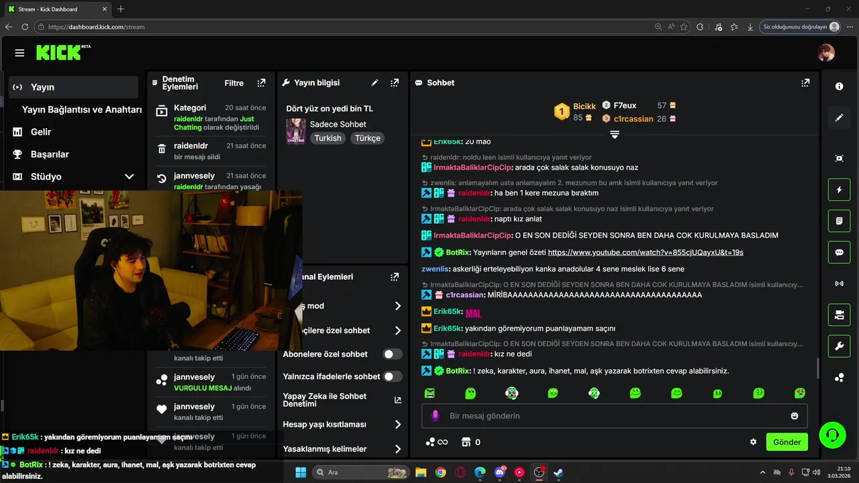Open the emoji picker smiley in message box
The width and height of the screenshot is (859, 483).
[795, 416]
